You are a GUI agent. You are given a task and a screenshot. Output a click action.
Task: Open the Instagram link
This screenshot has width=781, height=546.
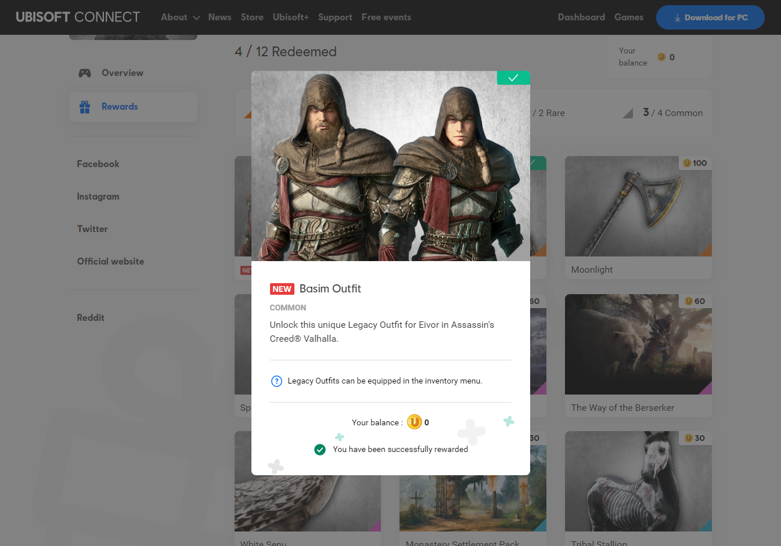(x=98, y=197)
